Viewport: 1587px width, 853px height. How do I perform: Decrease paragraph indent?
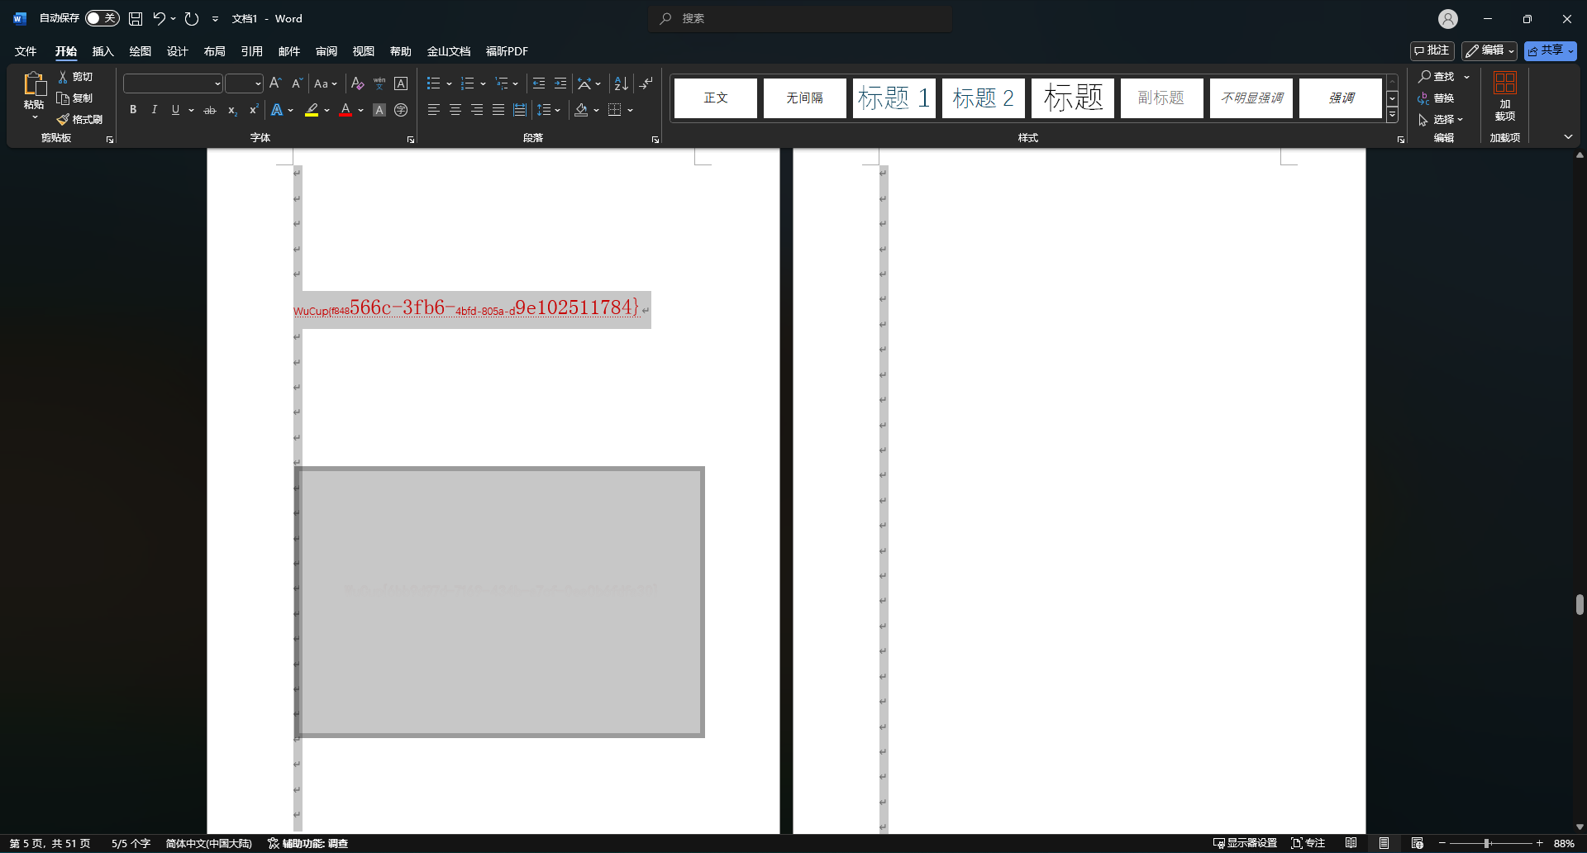[539, 83]
